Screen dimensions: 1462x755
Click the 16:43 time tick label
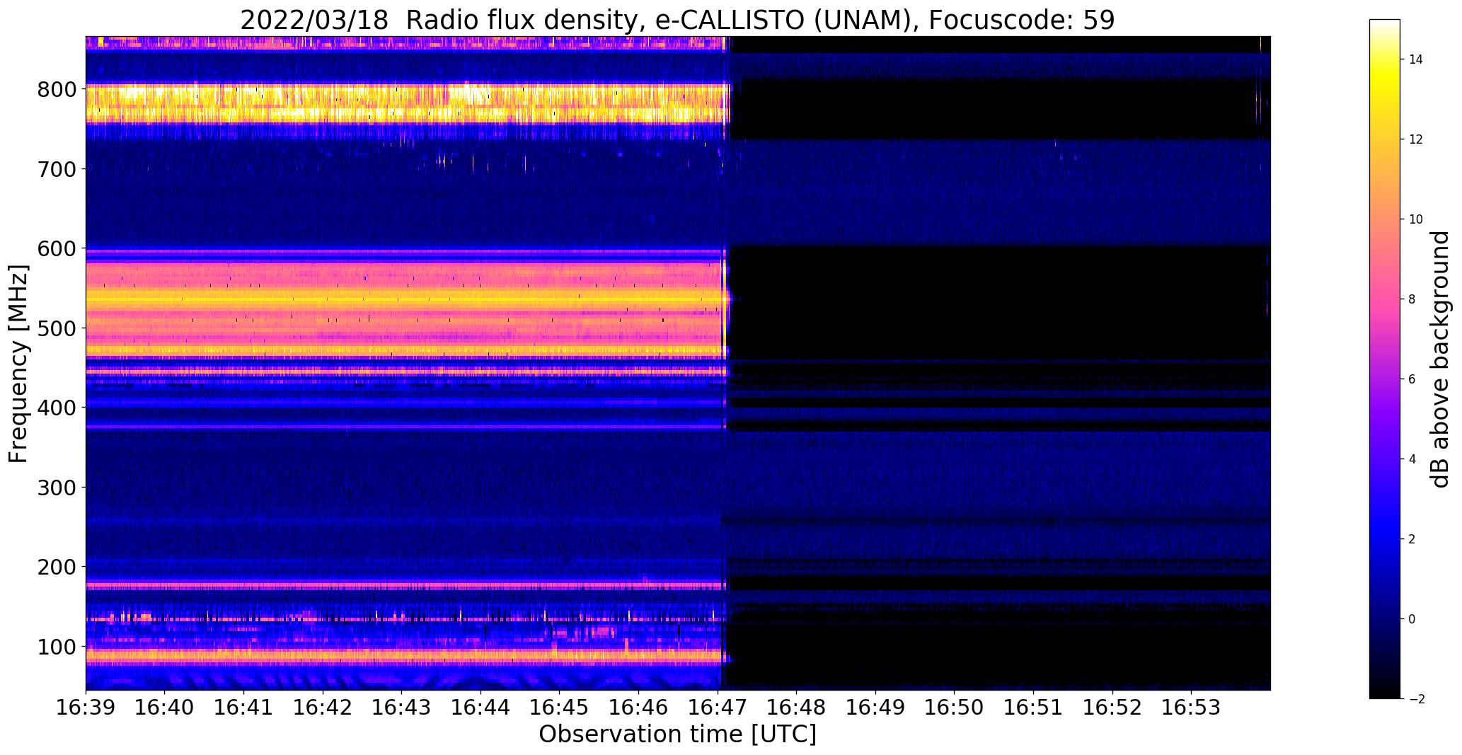point(401,708)
